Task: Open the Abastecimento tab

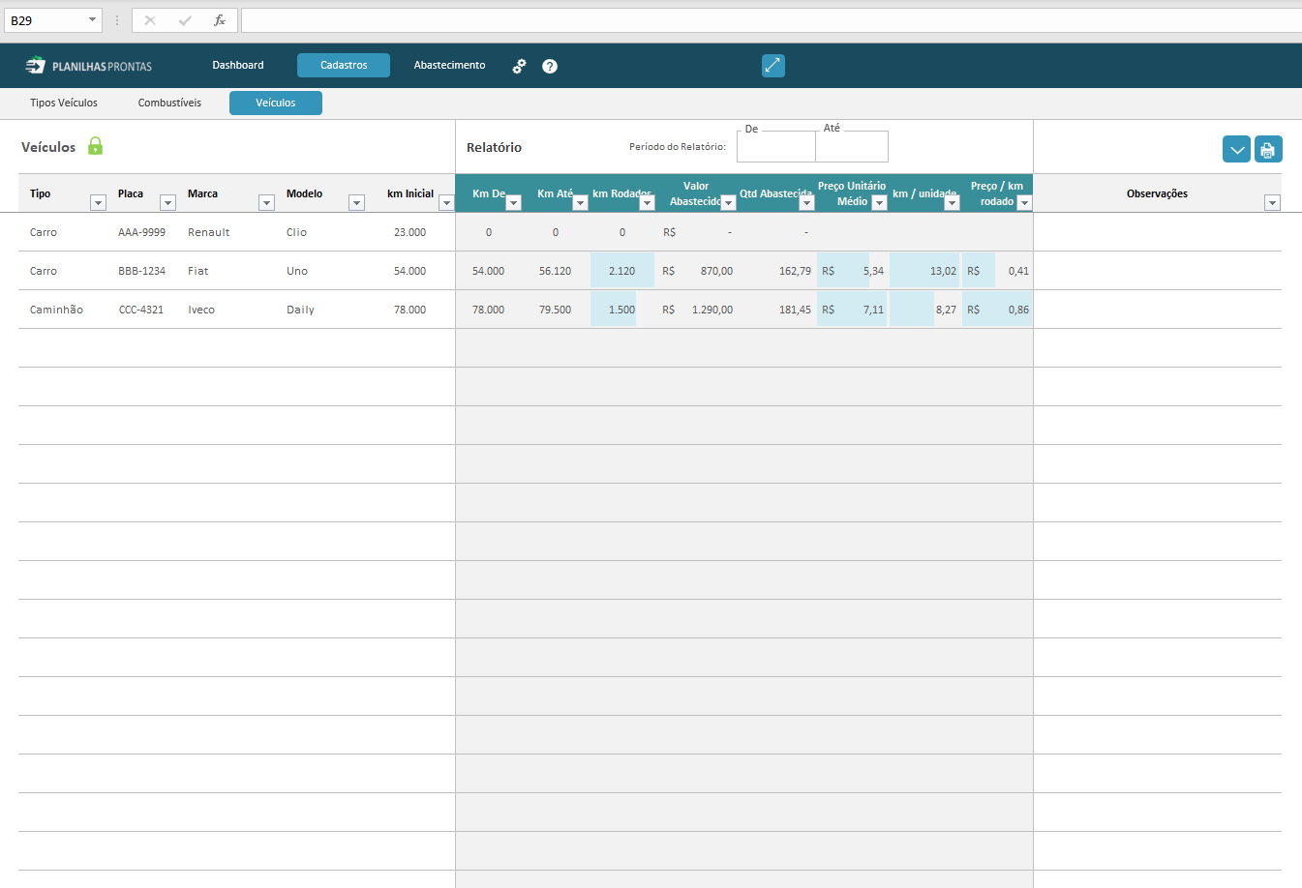Action: (449, 65)
